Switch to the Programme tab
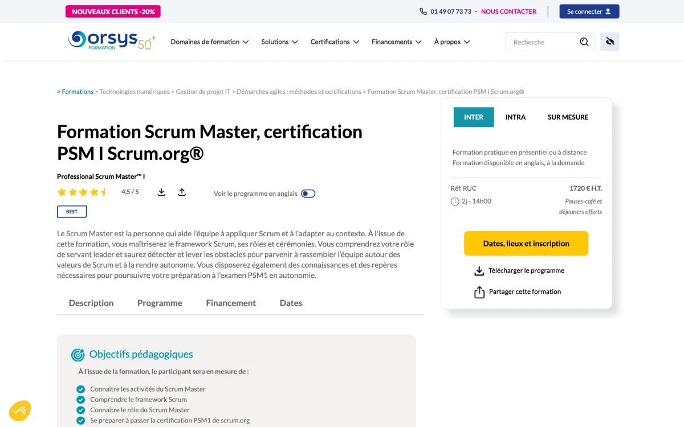 click(160, 303)
